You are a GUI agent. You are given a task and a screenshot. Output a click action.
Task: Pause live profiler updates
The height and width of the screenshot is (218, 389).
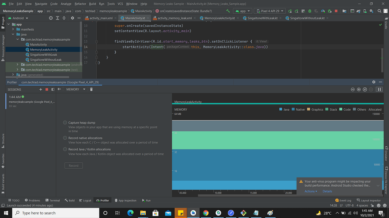click(379, 89)
